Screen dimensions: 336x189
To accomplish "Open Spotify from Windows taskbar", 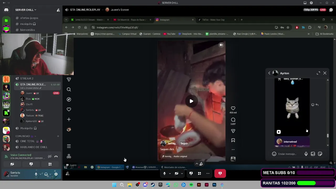I will coord(191,185).
